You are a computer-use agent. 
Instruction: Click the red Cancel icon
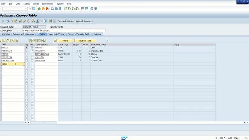click(47, 9)
